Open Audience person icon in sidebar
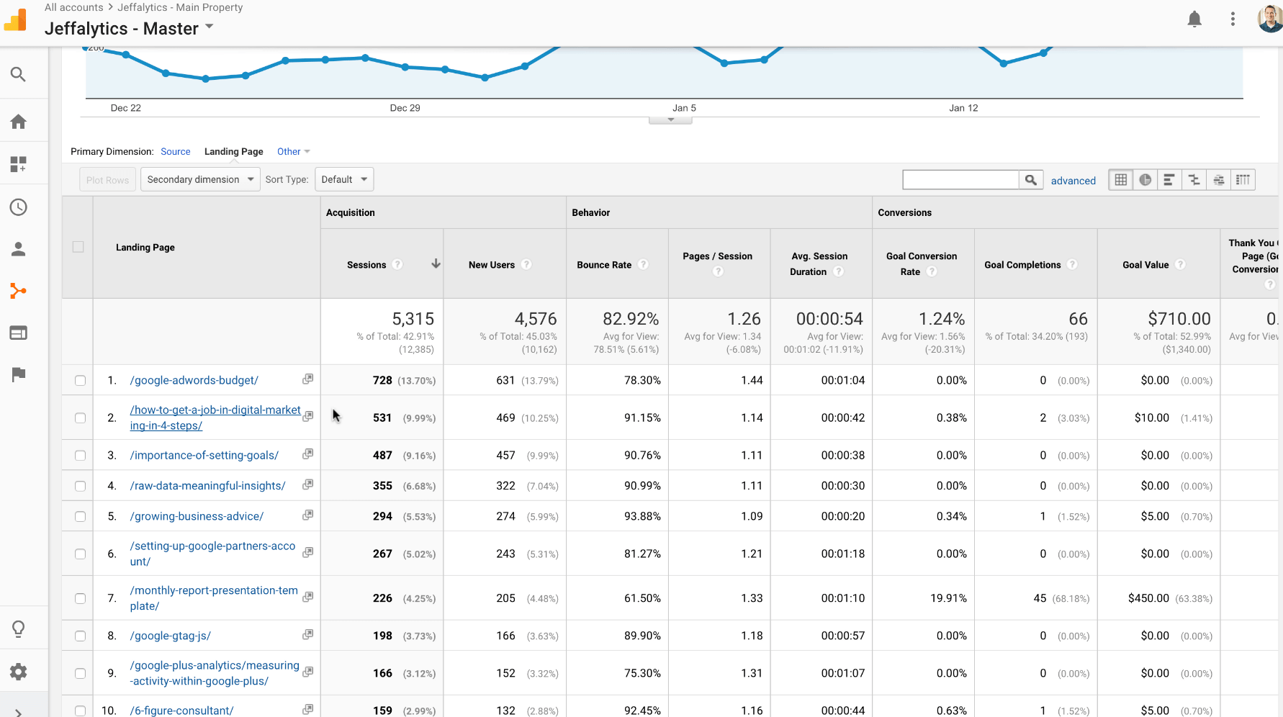The image size is (1283, 717). (x=18, y=249)
